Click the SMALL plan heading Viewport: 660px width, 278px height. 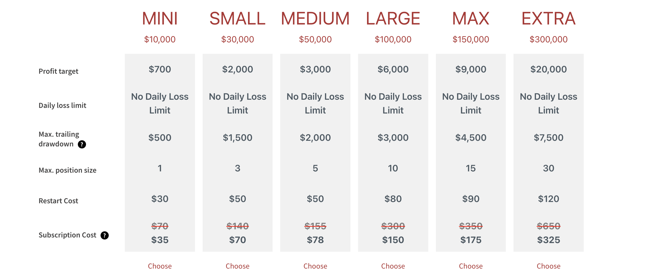[x=237, y=18]
